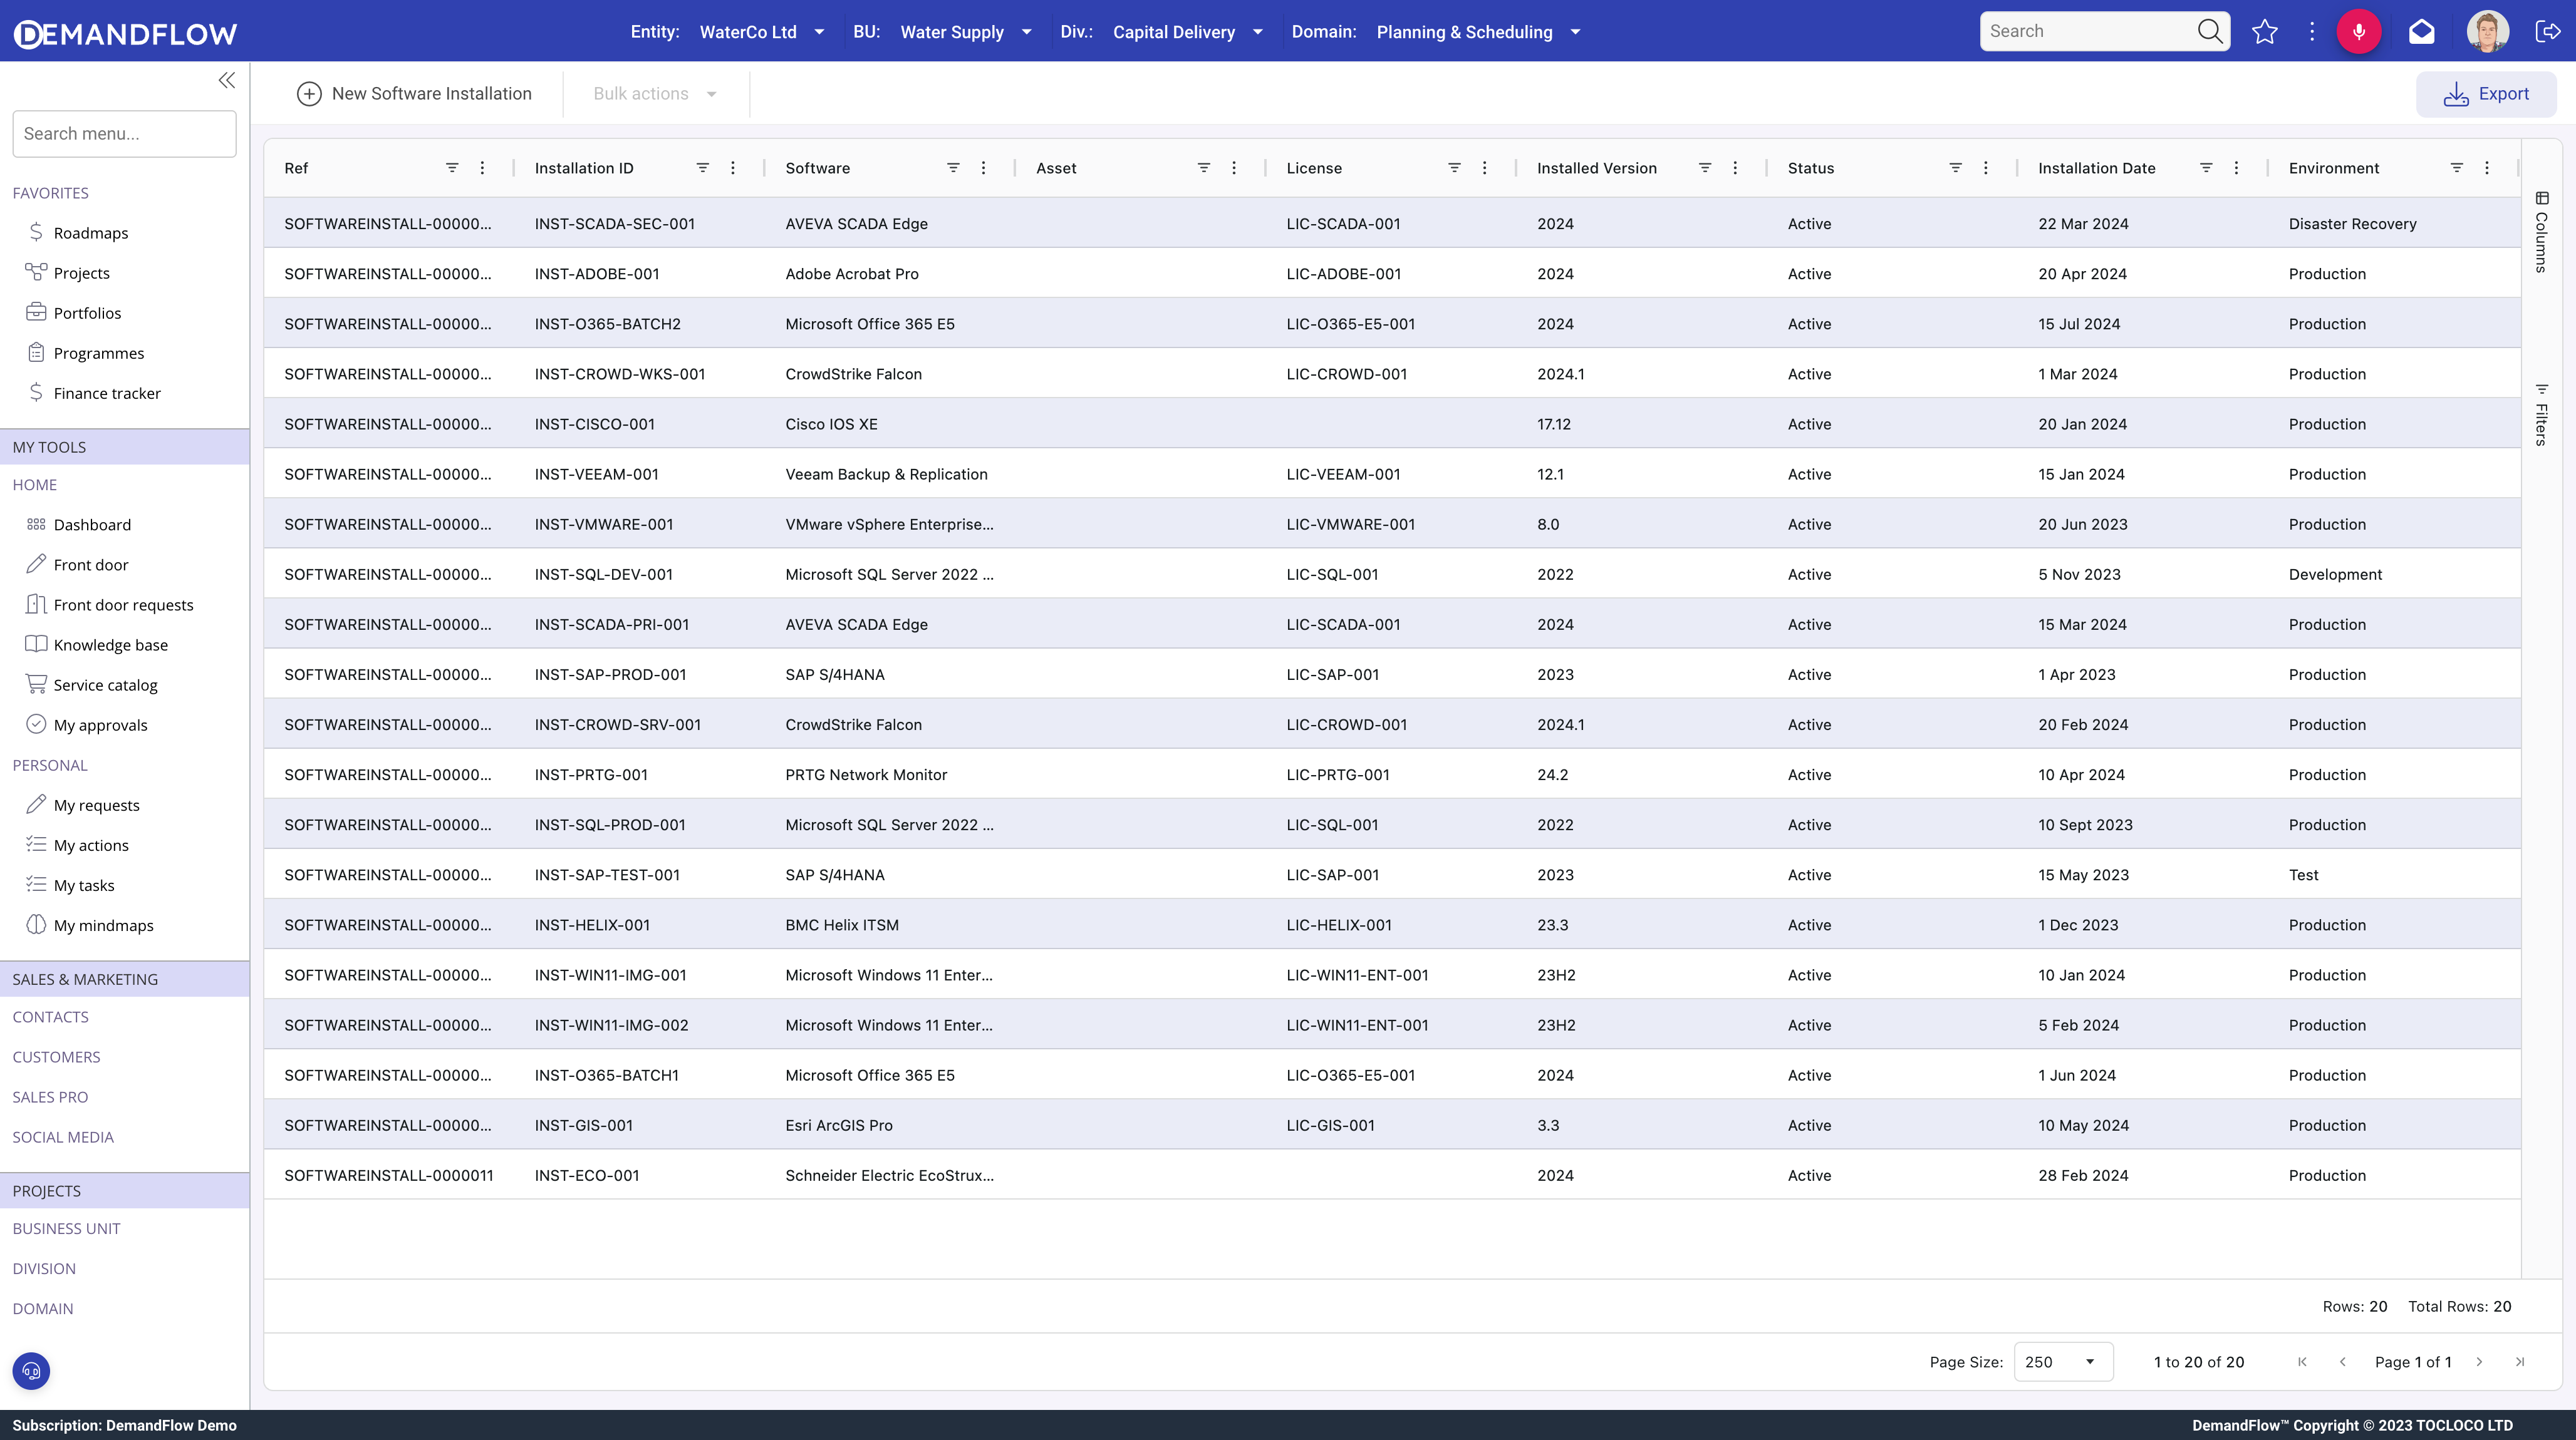Expand the Bulk actions dropdown
The image size is (2576, 1440).
(x=655, y=94)
